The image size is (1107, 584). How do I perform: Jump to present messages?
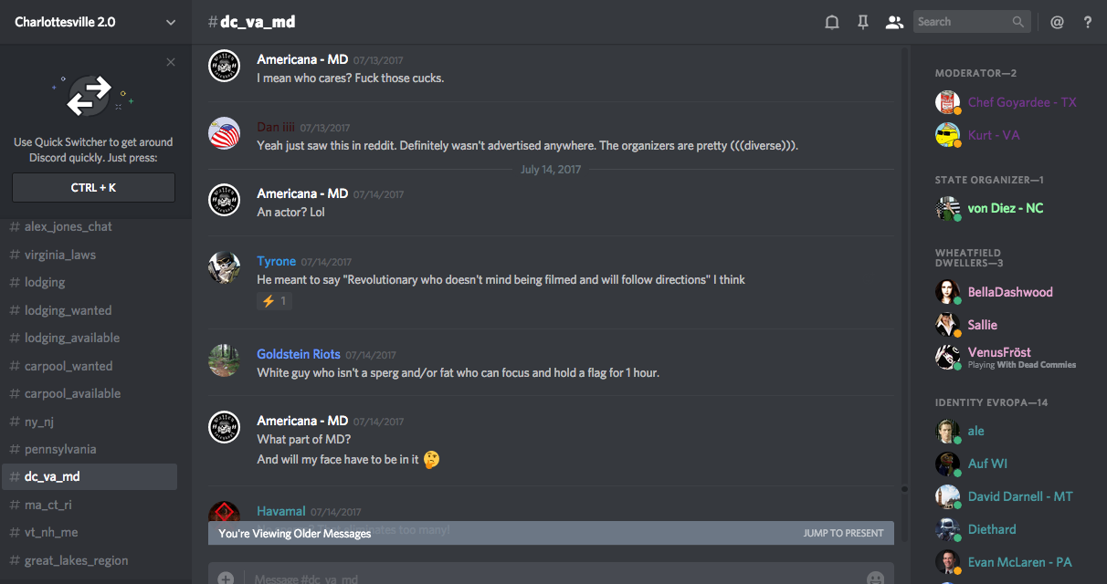tap(843, 533)
